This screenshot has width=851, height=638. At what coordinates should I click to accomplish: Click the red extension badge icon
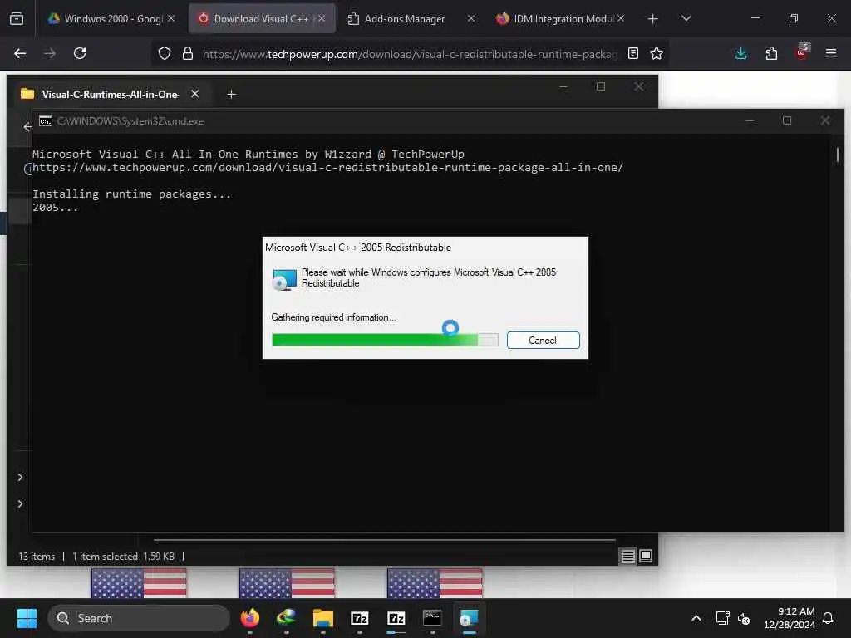(802, 52)
